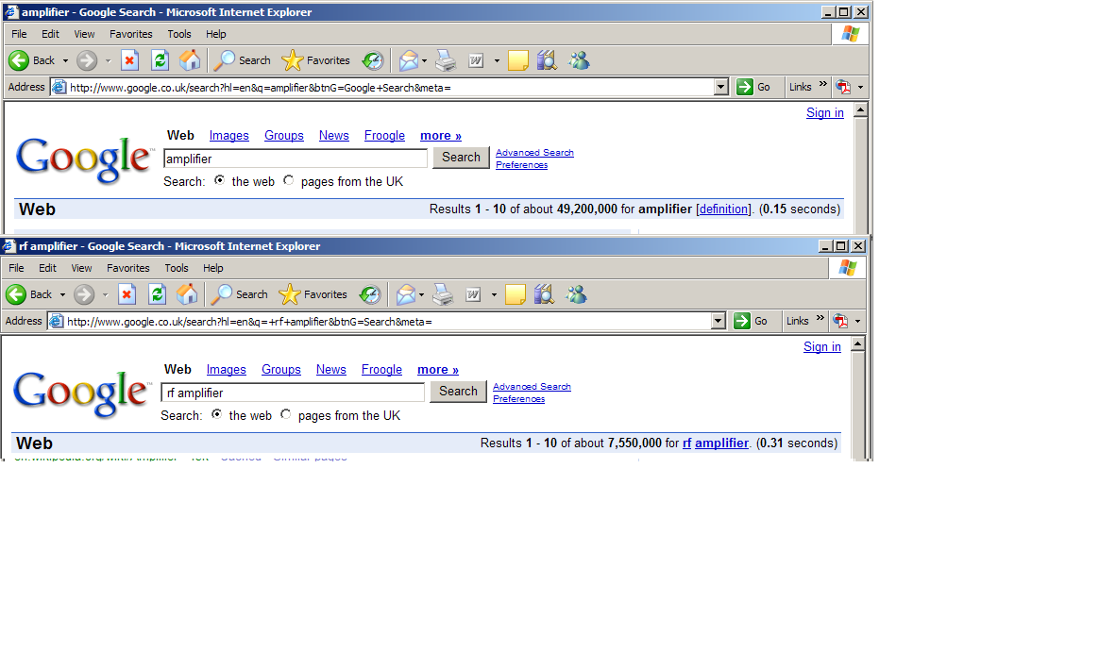Open Tools menu in amplifier window
The height and width of the screenshot is (669, 1099).
point(178,34)
